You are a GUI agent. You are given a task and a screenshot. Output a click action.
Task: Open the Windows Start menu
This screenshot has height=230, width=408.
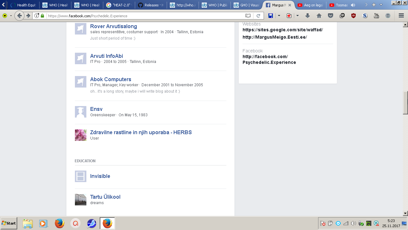[9, 223]
